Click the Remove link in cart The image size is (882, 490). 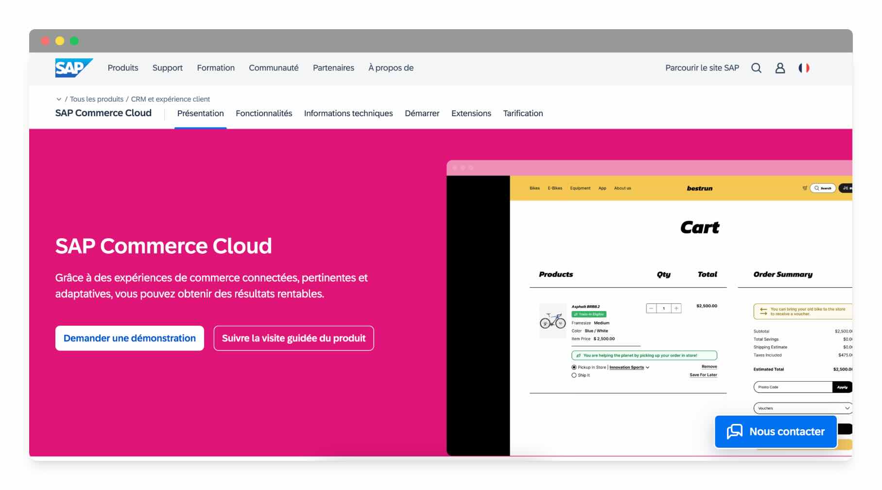click(x=709, y=367)
